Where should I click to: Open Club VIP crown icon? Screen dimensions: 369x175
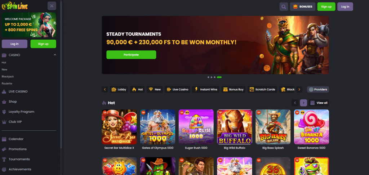pos(4,122)
